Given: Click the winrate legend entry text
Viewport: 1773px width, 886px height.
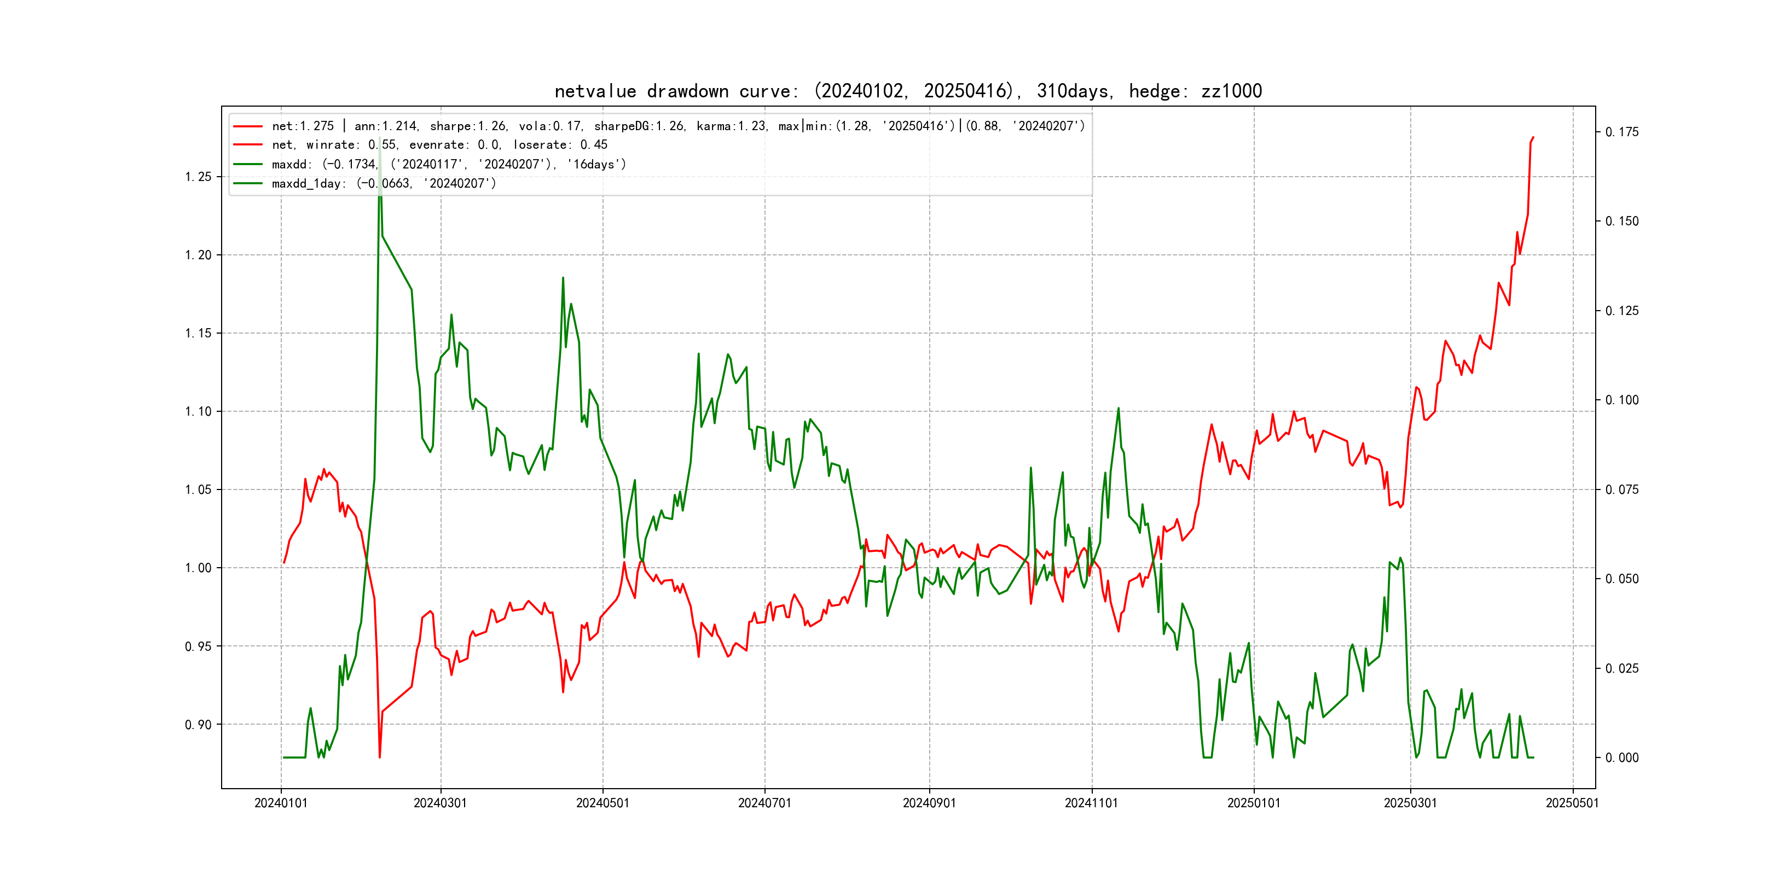Looking at the screenshot, I should click(x=439, y=145).
